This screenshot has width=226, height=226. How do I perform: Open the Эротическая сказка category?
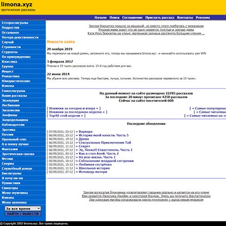[18, 154]
